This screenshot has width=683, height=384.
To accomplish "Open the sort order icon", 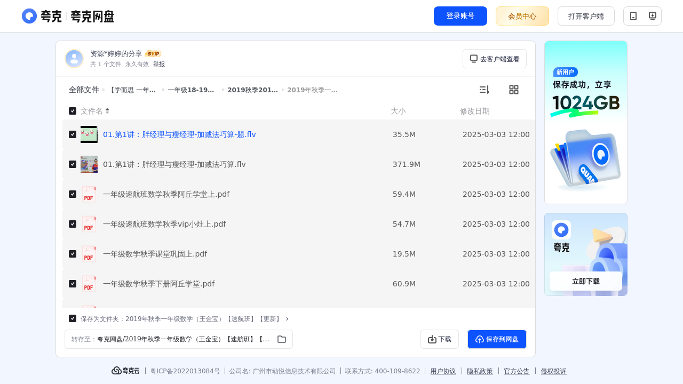I will pos(484,90).
